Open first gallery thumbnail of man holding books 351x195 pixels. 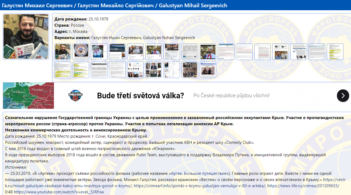tap(63, 52)
